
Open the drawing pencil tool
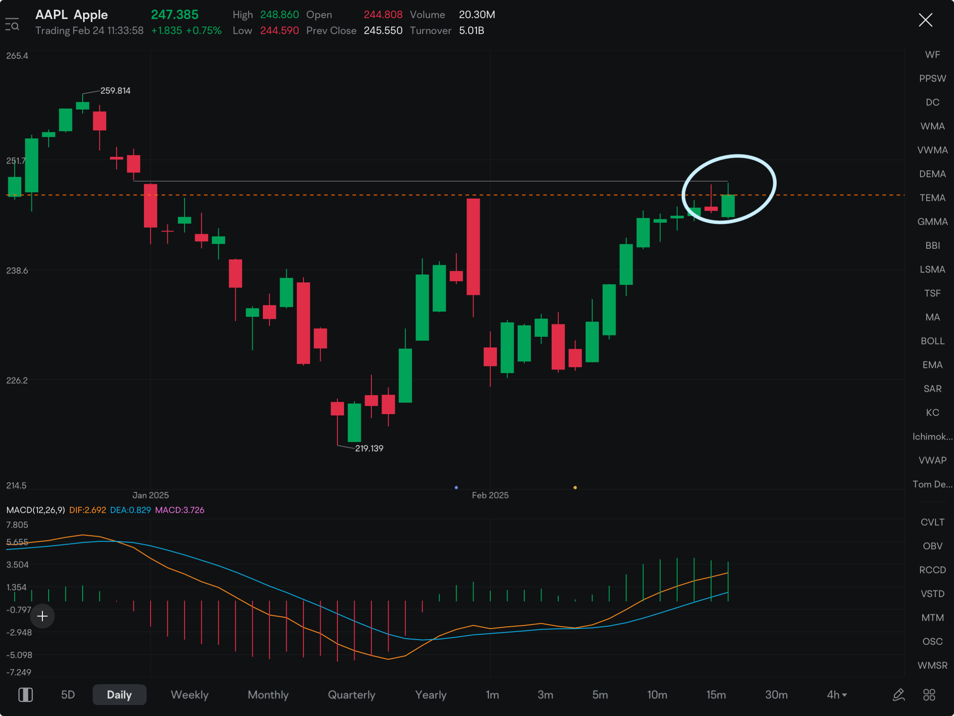(898, 695)
